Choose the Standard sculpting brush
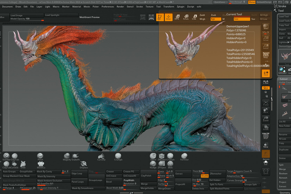Screen dimensions: 291x194 tap(7, 157)
